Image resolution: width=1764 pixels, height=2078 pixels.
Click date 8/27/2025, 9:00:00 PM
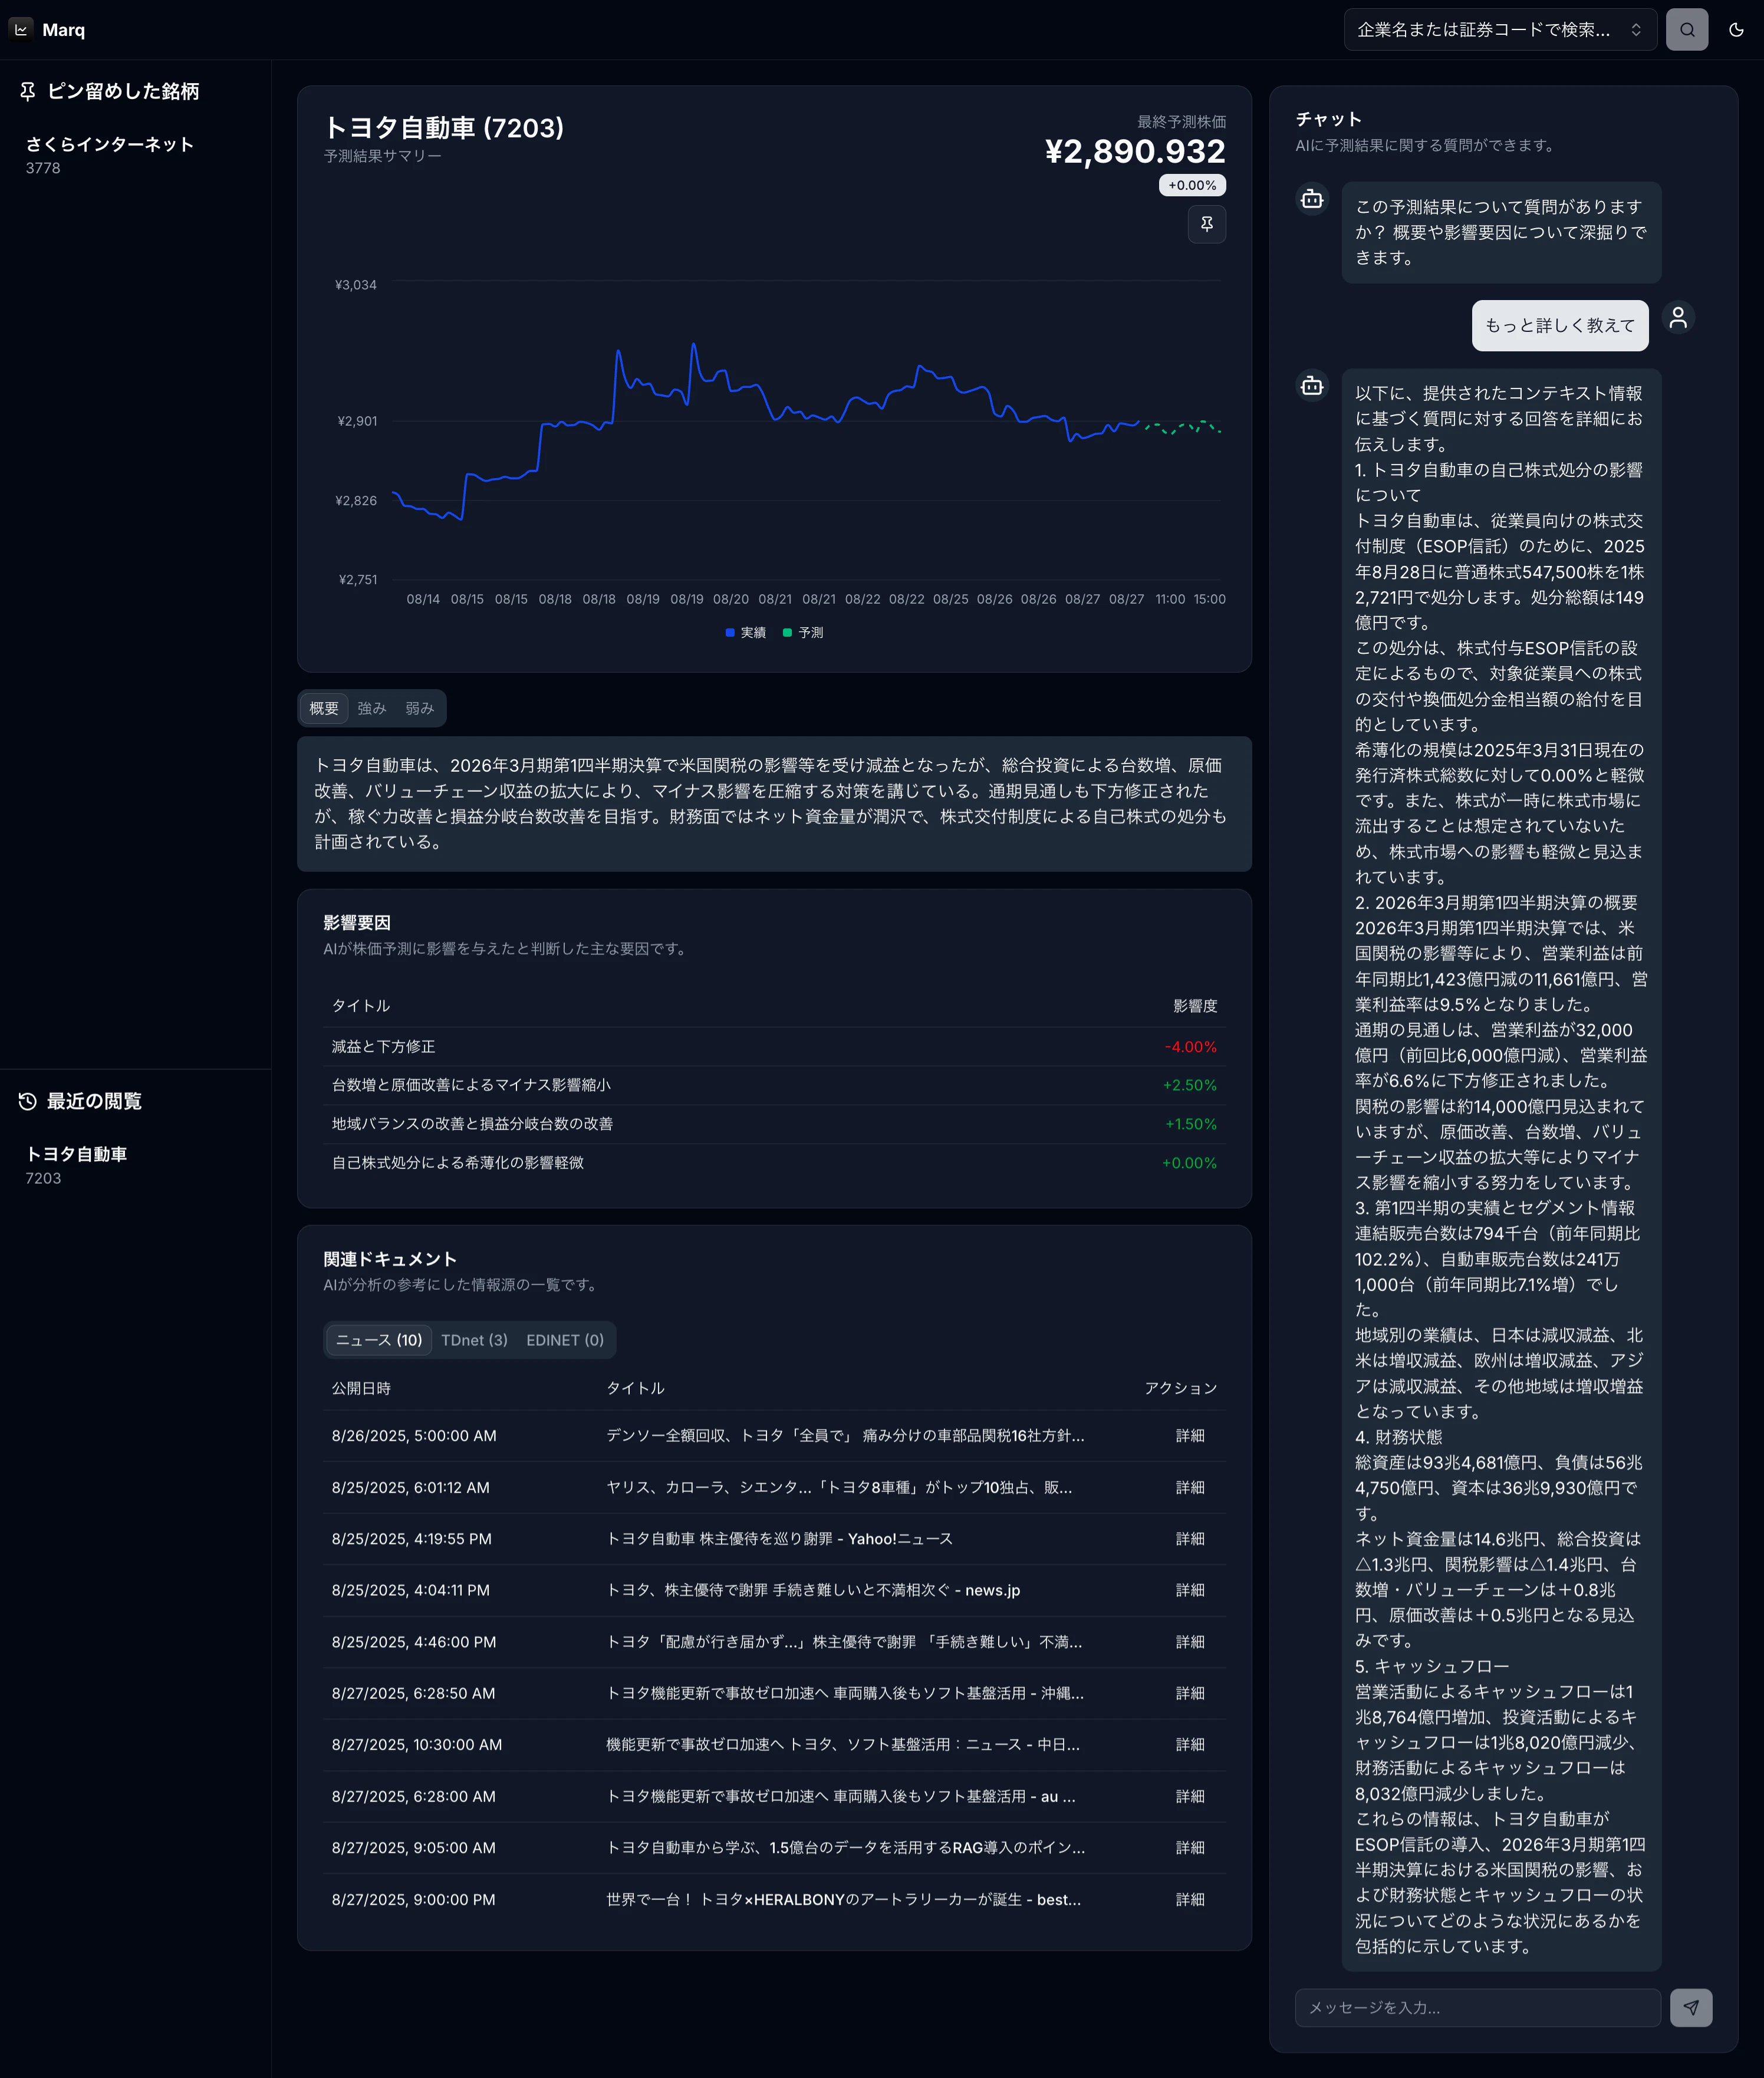(414, 1900)
